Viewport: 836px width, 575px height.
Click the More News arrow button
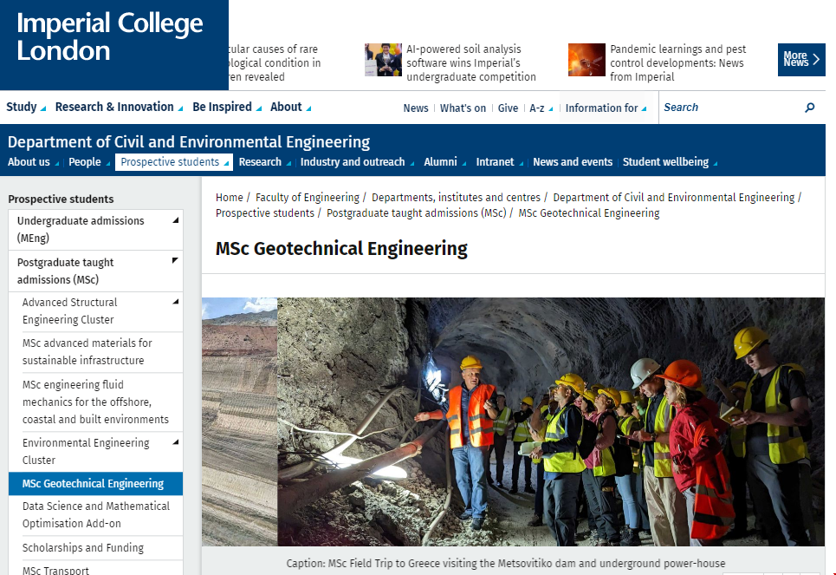(x=800, y=60)
